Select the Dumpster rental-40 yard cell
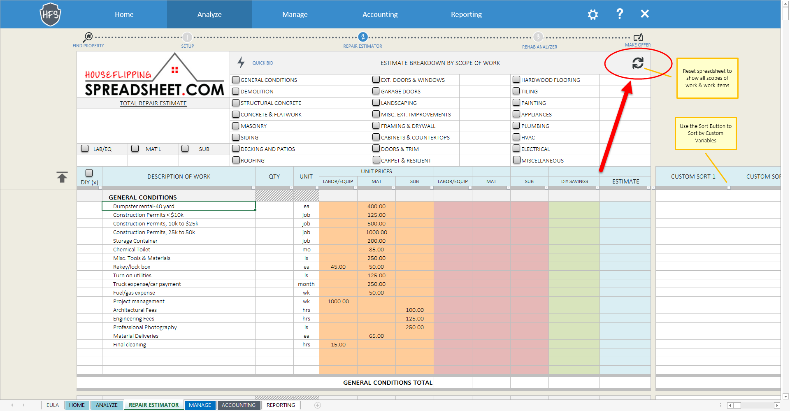The width and height of the screenshot is (790, 411). click(x=179, y=206)
